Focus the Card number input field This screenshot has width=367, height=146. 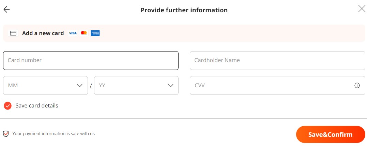tap(91, 60)
